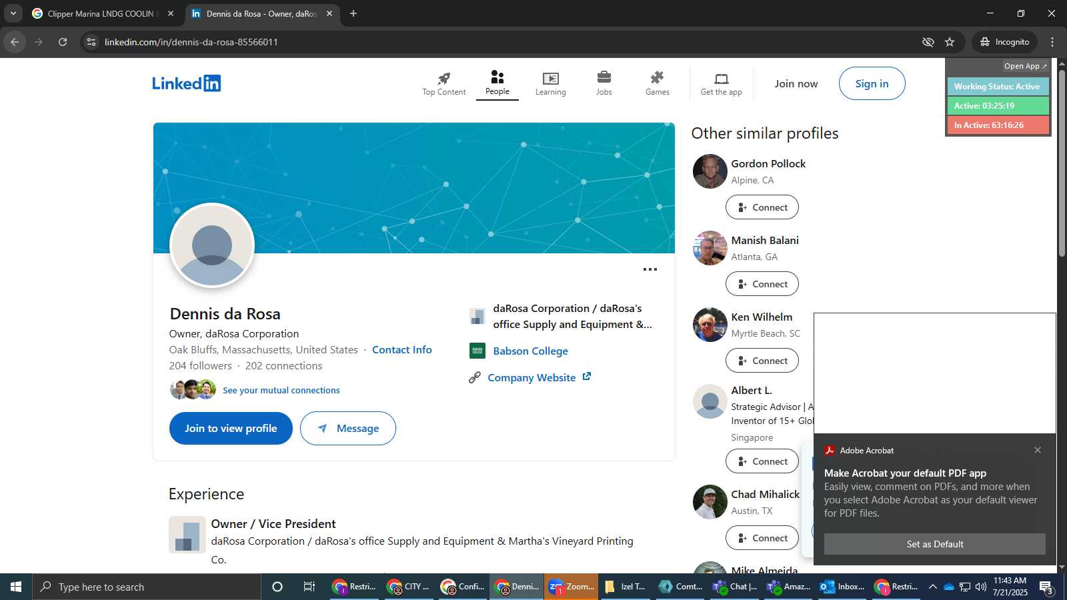This screenshot has width=1067, height=600.
Task: Click the browser Back arrow
Action: pos(15,42)
